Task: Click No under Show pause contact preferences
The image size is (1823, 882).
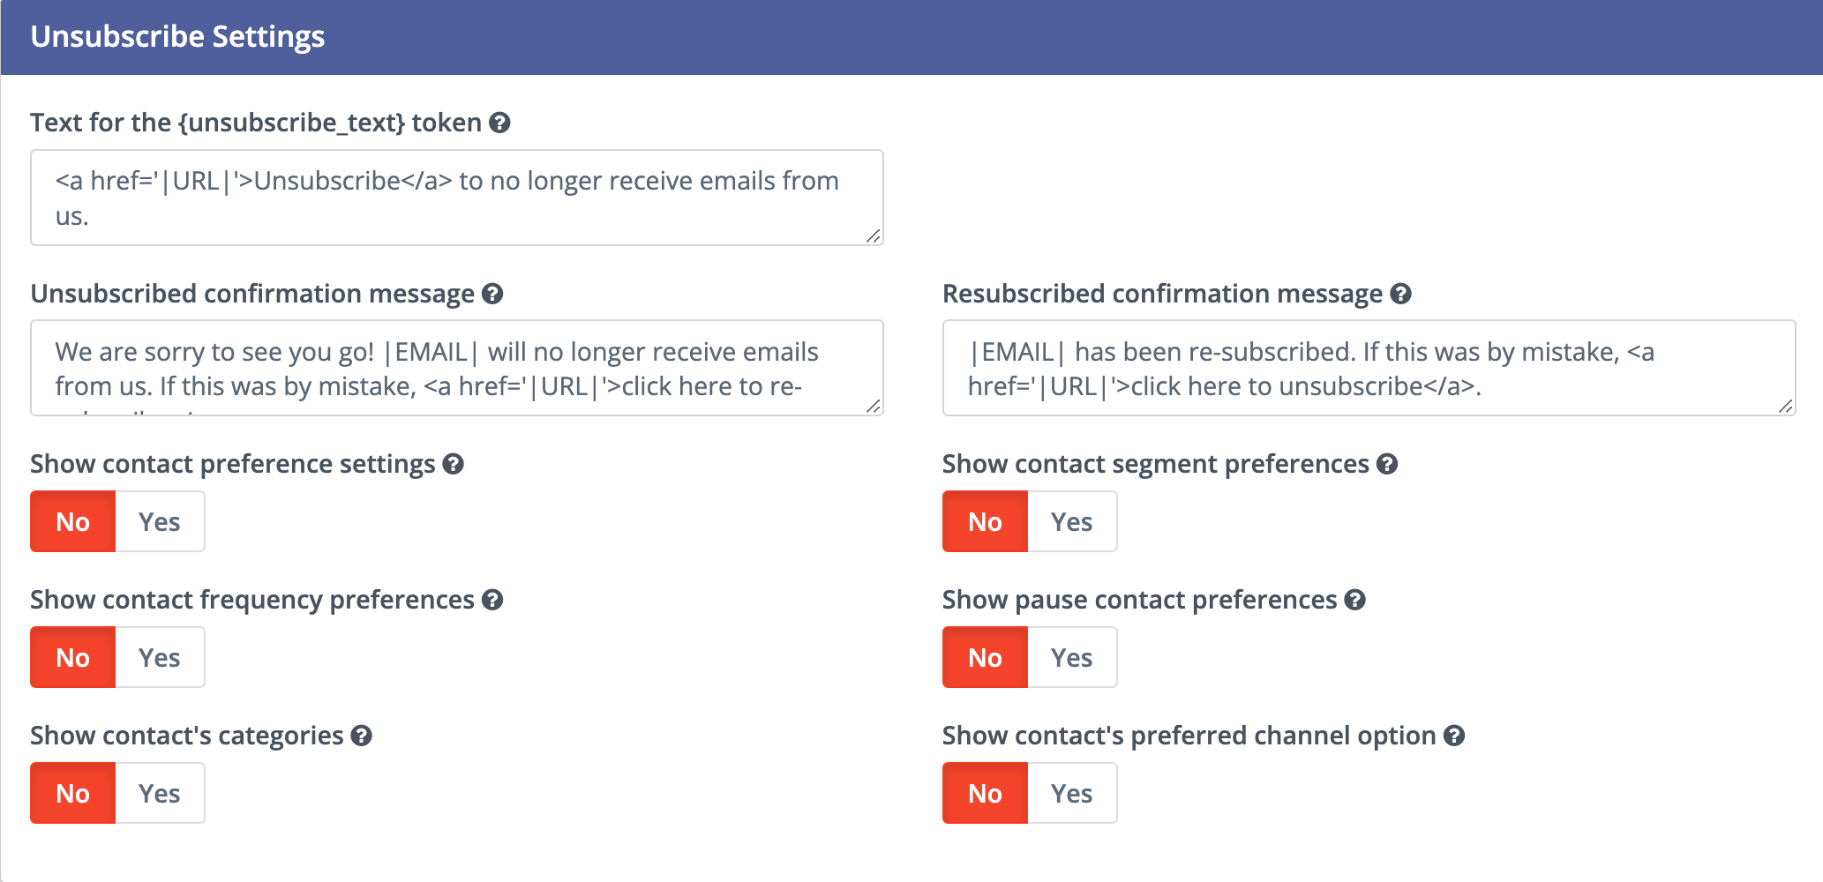Action: point(985,657)
